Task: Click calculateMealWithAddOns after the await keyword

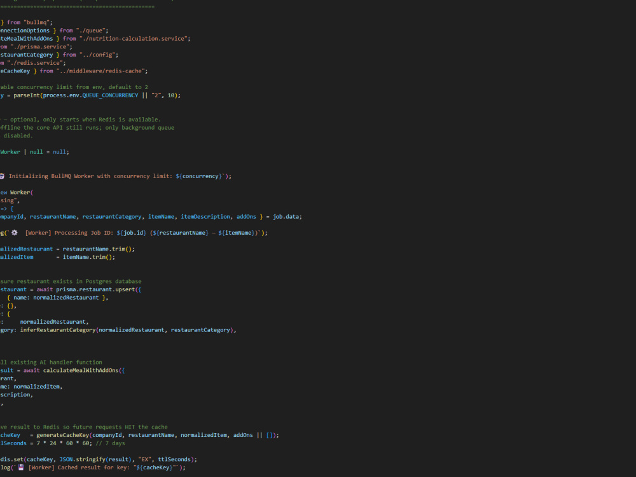Action: (81, 370)
